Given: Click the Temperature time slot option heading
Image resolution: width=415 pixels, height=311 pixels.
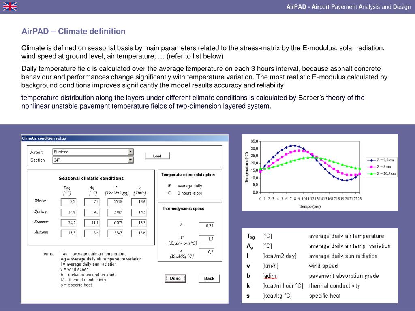Looking at the screenshot, I should point(188,175).
